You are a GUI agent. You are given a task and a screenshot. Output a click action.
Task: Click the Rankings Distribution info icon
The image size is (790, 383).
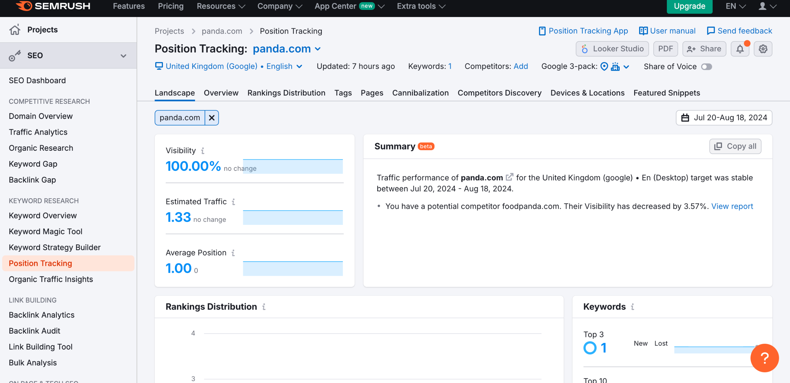[x=264, y=307]
